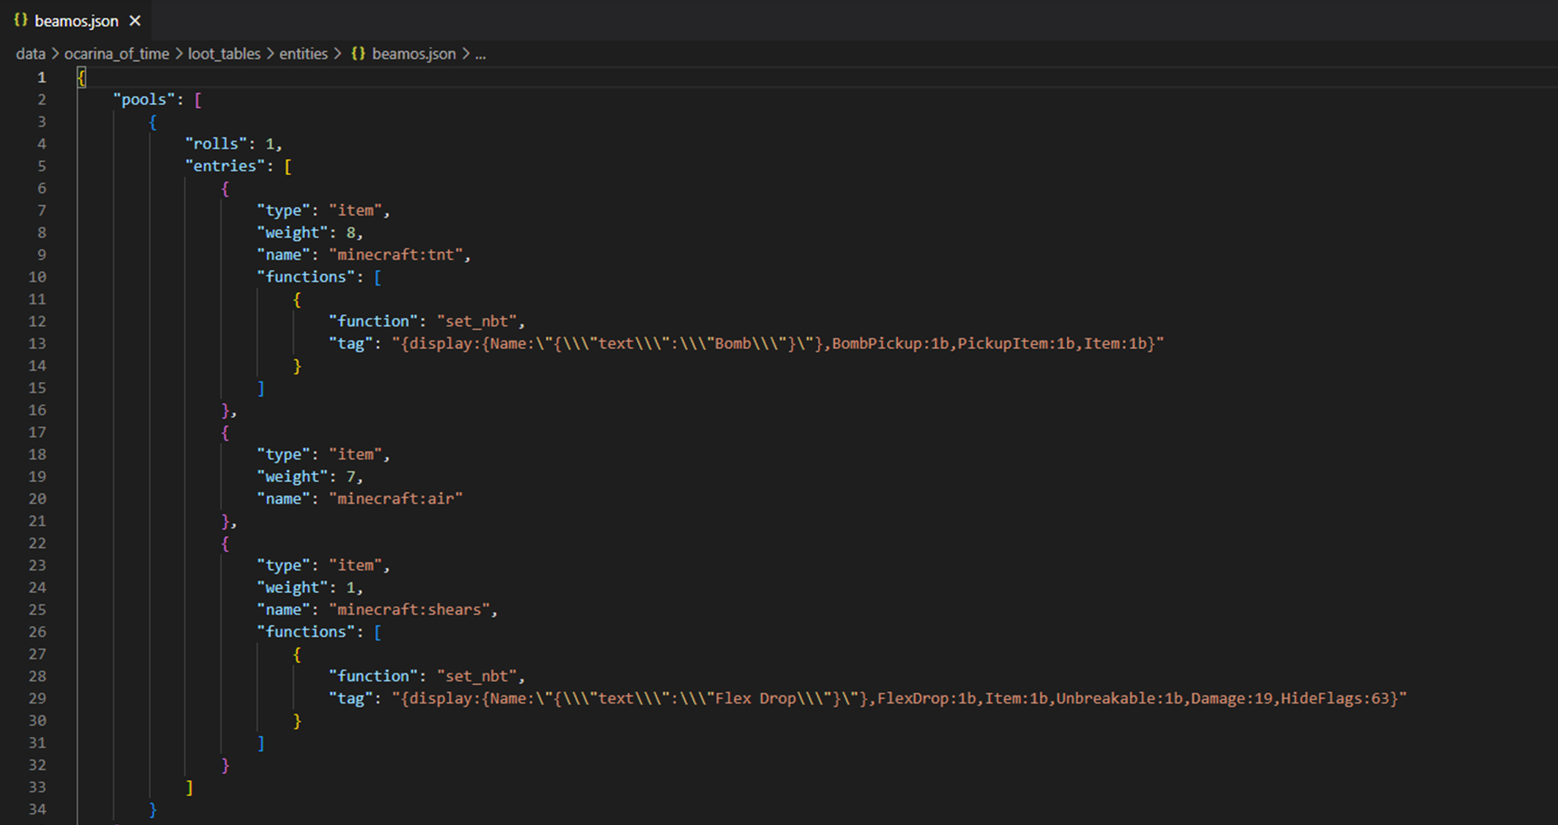Image resolution: width=1558 pixels, height=825 pixels.
Task: Click the "set_nbt" value on line 28
Action: pos(476,677)
